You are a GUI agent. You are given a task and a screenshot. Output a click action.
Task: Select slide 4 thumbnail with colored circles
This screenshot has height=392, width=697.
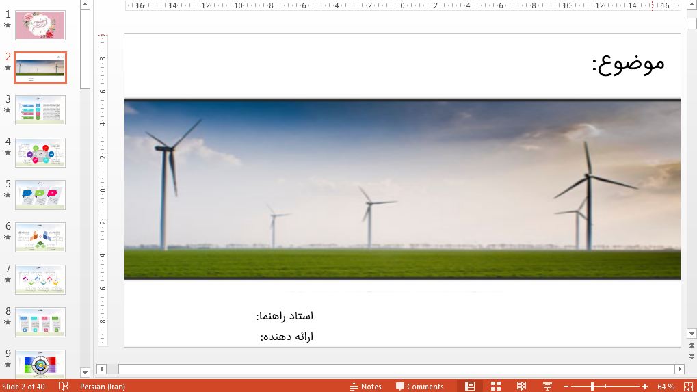(x=40, y=153)
